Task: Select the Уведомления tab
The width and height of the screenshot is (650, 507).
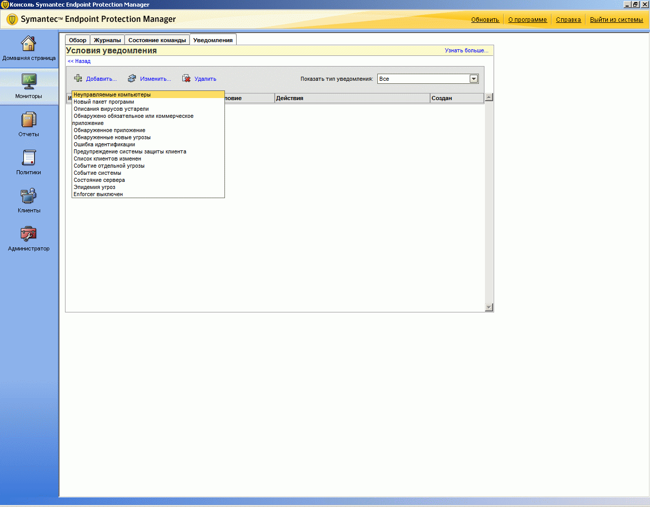Action: coord(213,40)
